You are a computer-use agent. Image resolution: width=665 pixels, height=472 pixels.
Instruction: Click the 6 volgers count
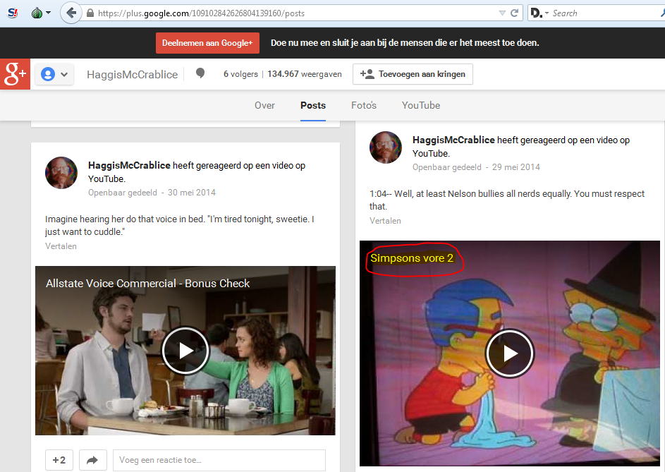[x=240, y=74]
